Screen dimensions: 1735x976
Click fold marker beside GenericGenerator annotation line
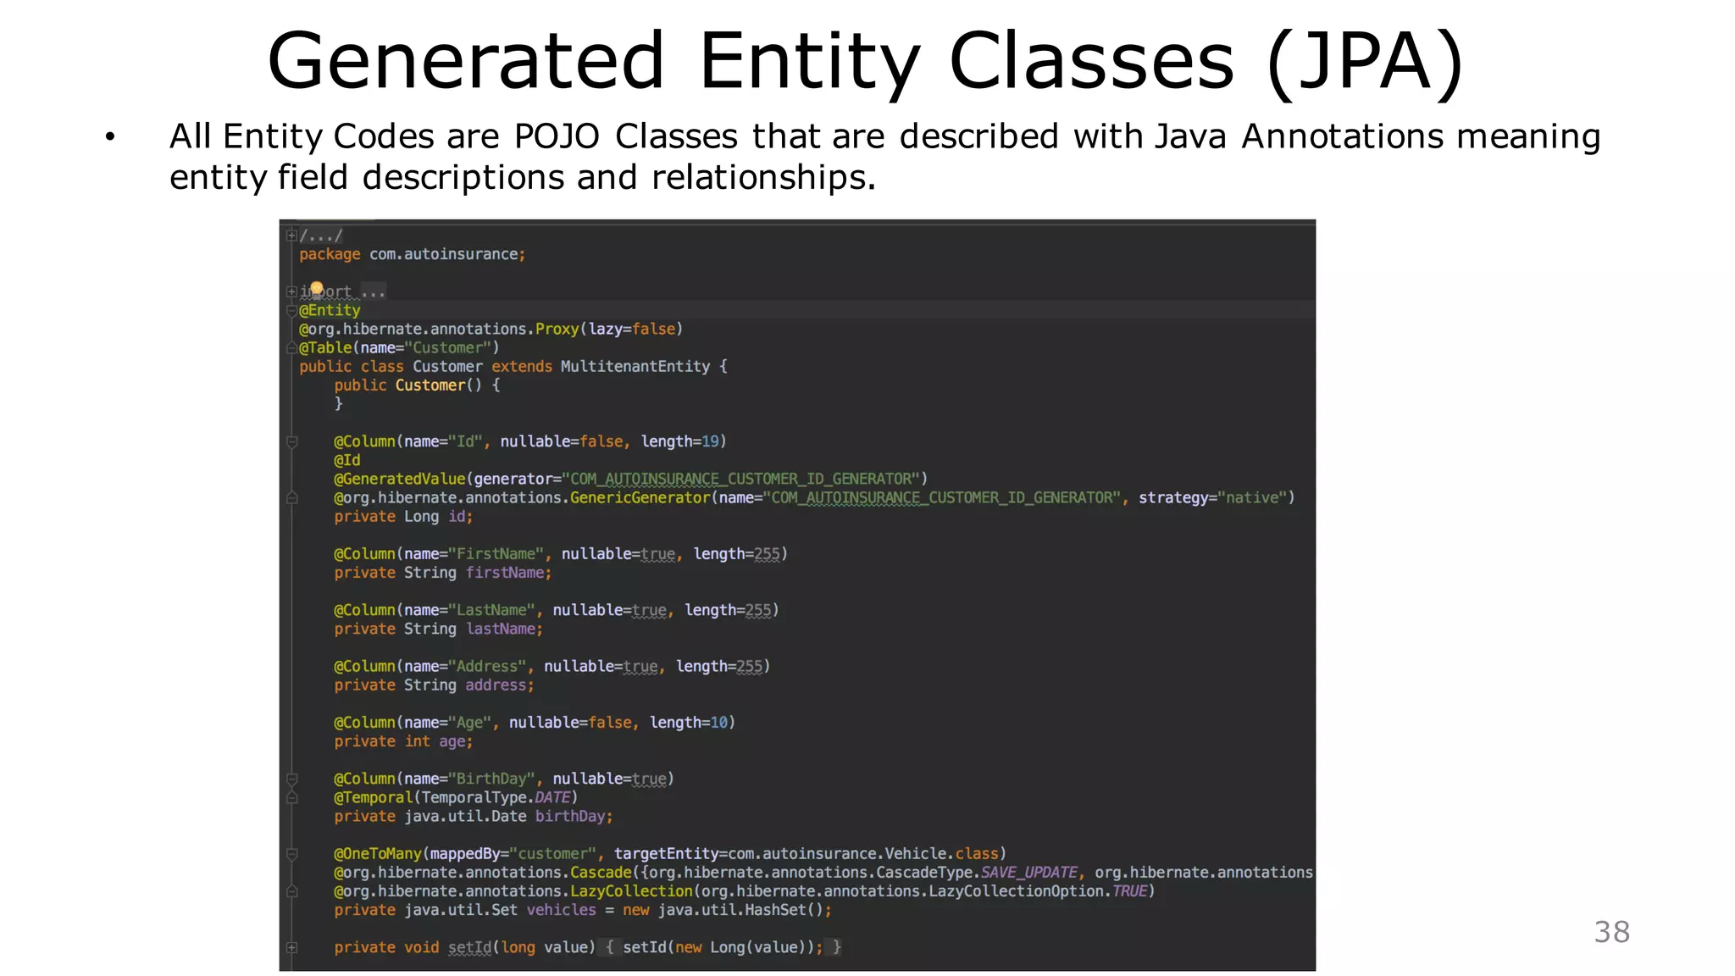pos(291,497)
